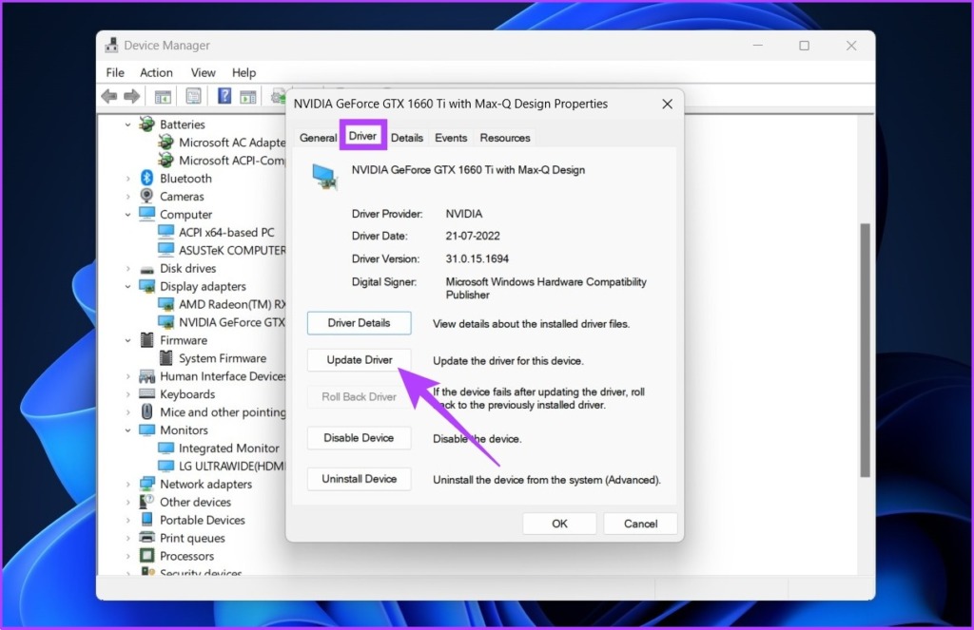
Task: Select the NVIDIA GeForce GTX adapter icon
Action: 166,322
